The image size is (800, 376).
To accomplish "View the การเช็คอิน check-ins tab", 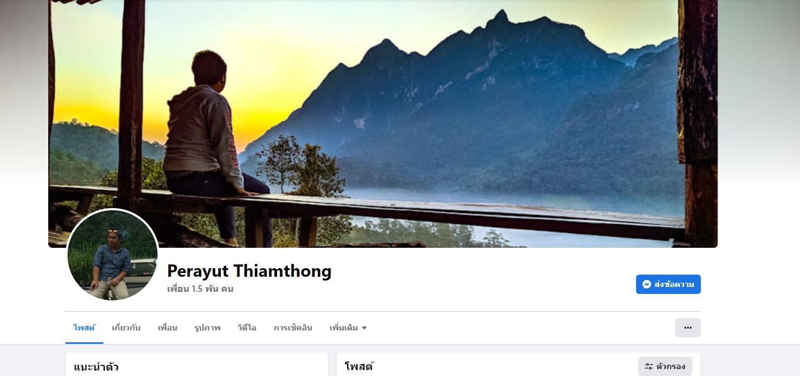I will (293, 328).
